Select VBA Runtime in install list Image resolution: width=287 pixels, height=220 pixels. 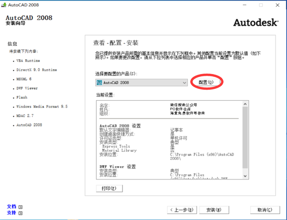(x=28, y=61)
